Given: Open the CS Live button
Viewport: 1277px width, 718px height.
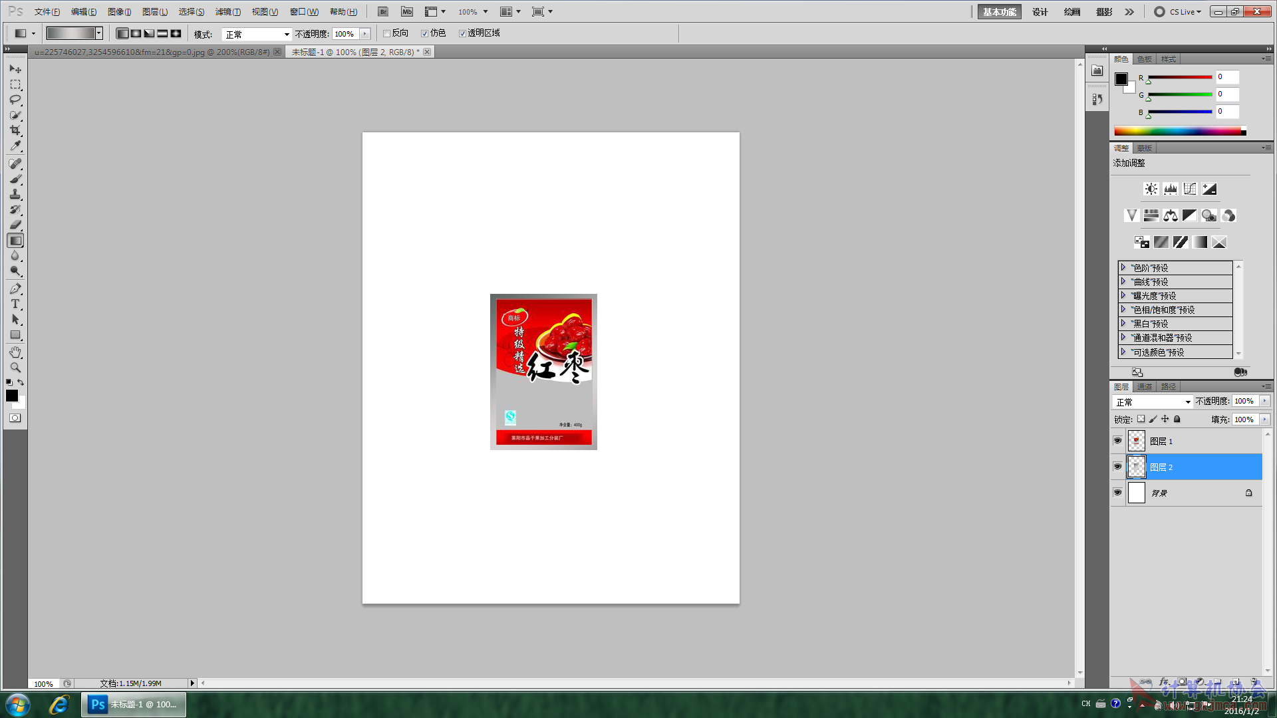Looking at the screenshot, I should point(1179,12).
